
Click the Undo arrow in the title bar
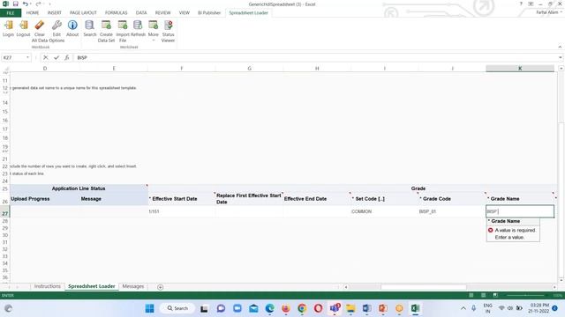(x=26, y=4)
